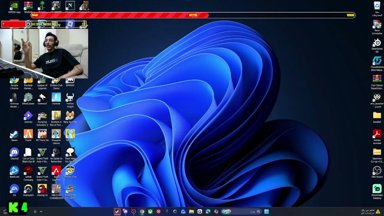Open File Explorer from the taskbar
The image size is (384, 216).
coord(191,211)
